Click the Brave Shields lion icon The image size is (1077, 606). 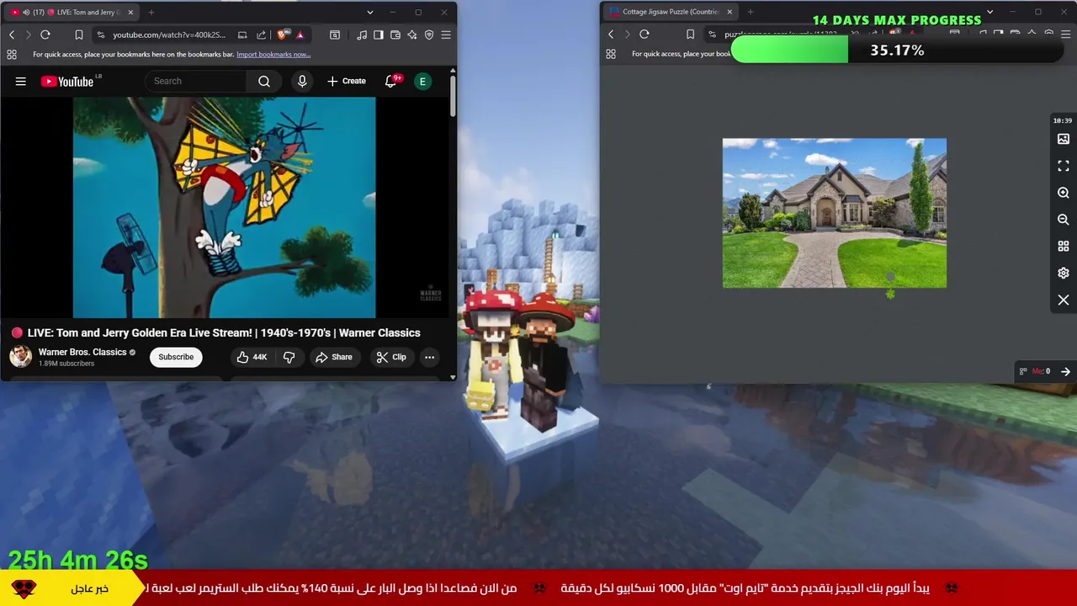coord(282,35)
